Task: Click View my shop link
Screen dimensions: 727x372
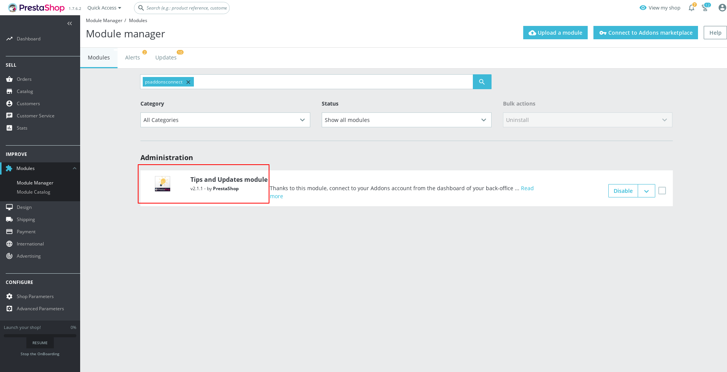Action: [x=664, y=8]
